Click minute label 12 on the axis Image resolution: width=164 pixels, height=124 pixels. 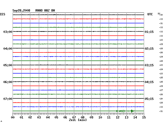pos(118,117)
